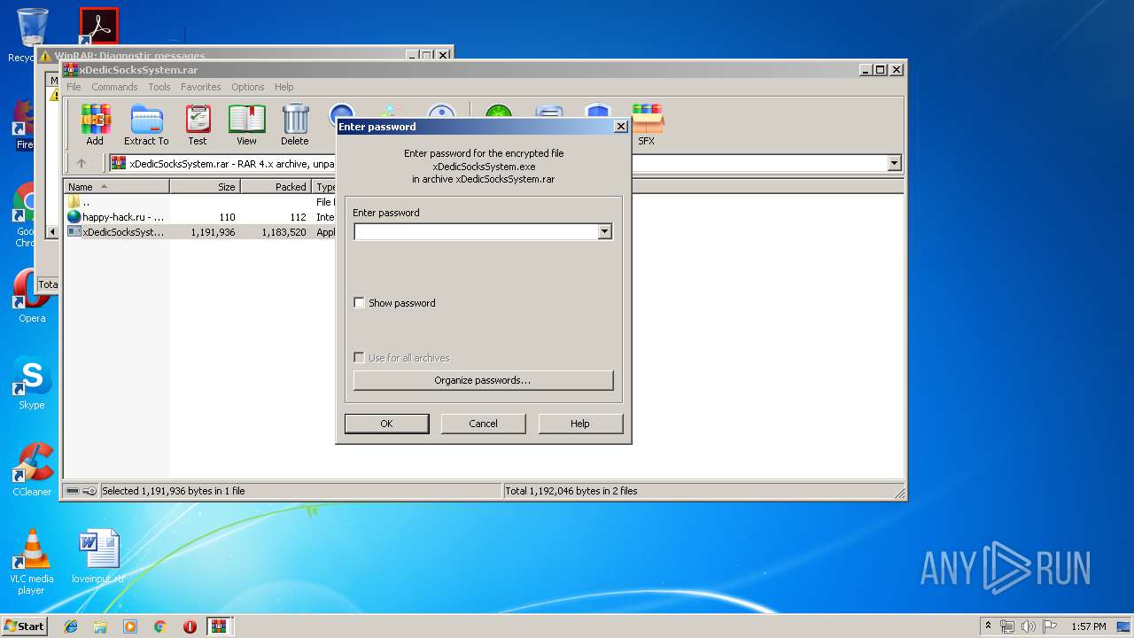Tick the Show password checkbox
1134x638 pixels.
click(359, 303)
